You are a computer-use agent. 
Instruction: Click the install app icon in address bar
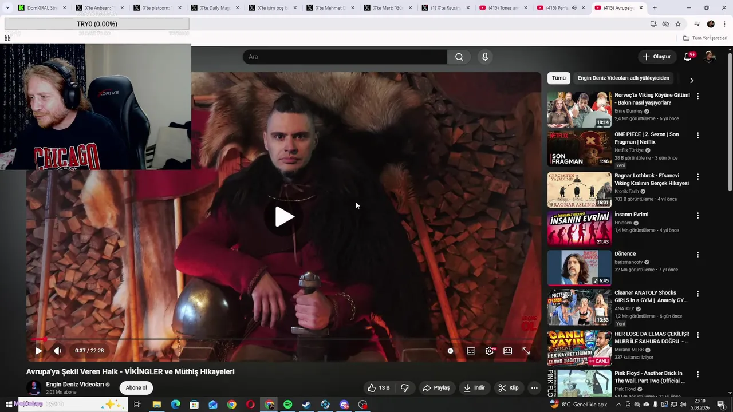pyautogui.click(x=653, y=24)
